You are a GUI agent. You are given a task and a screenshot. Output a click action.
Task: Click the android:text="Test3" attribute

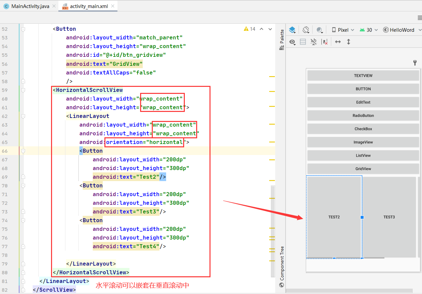(126, 211)
